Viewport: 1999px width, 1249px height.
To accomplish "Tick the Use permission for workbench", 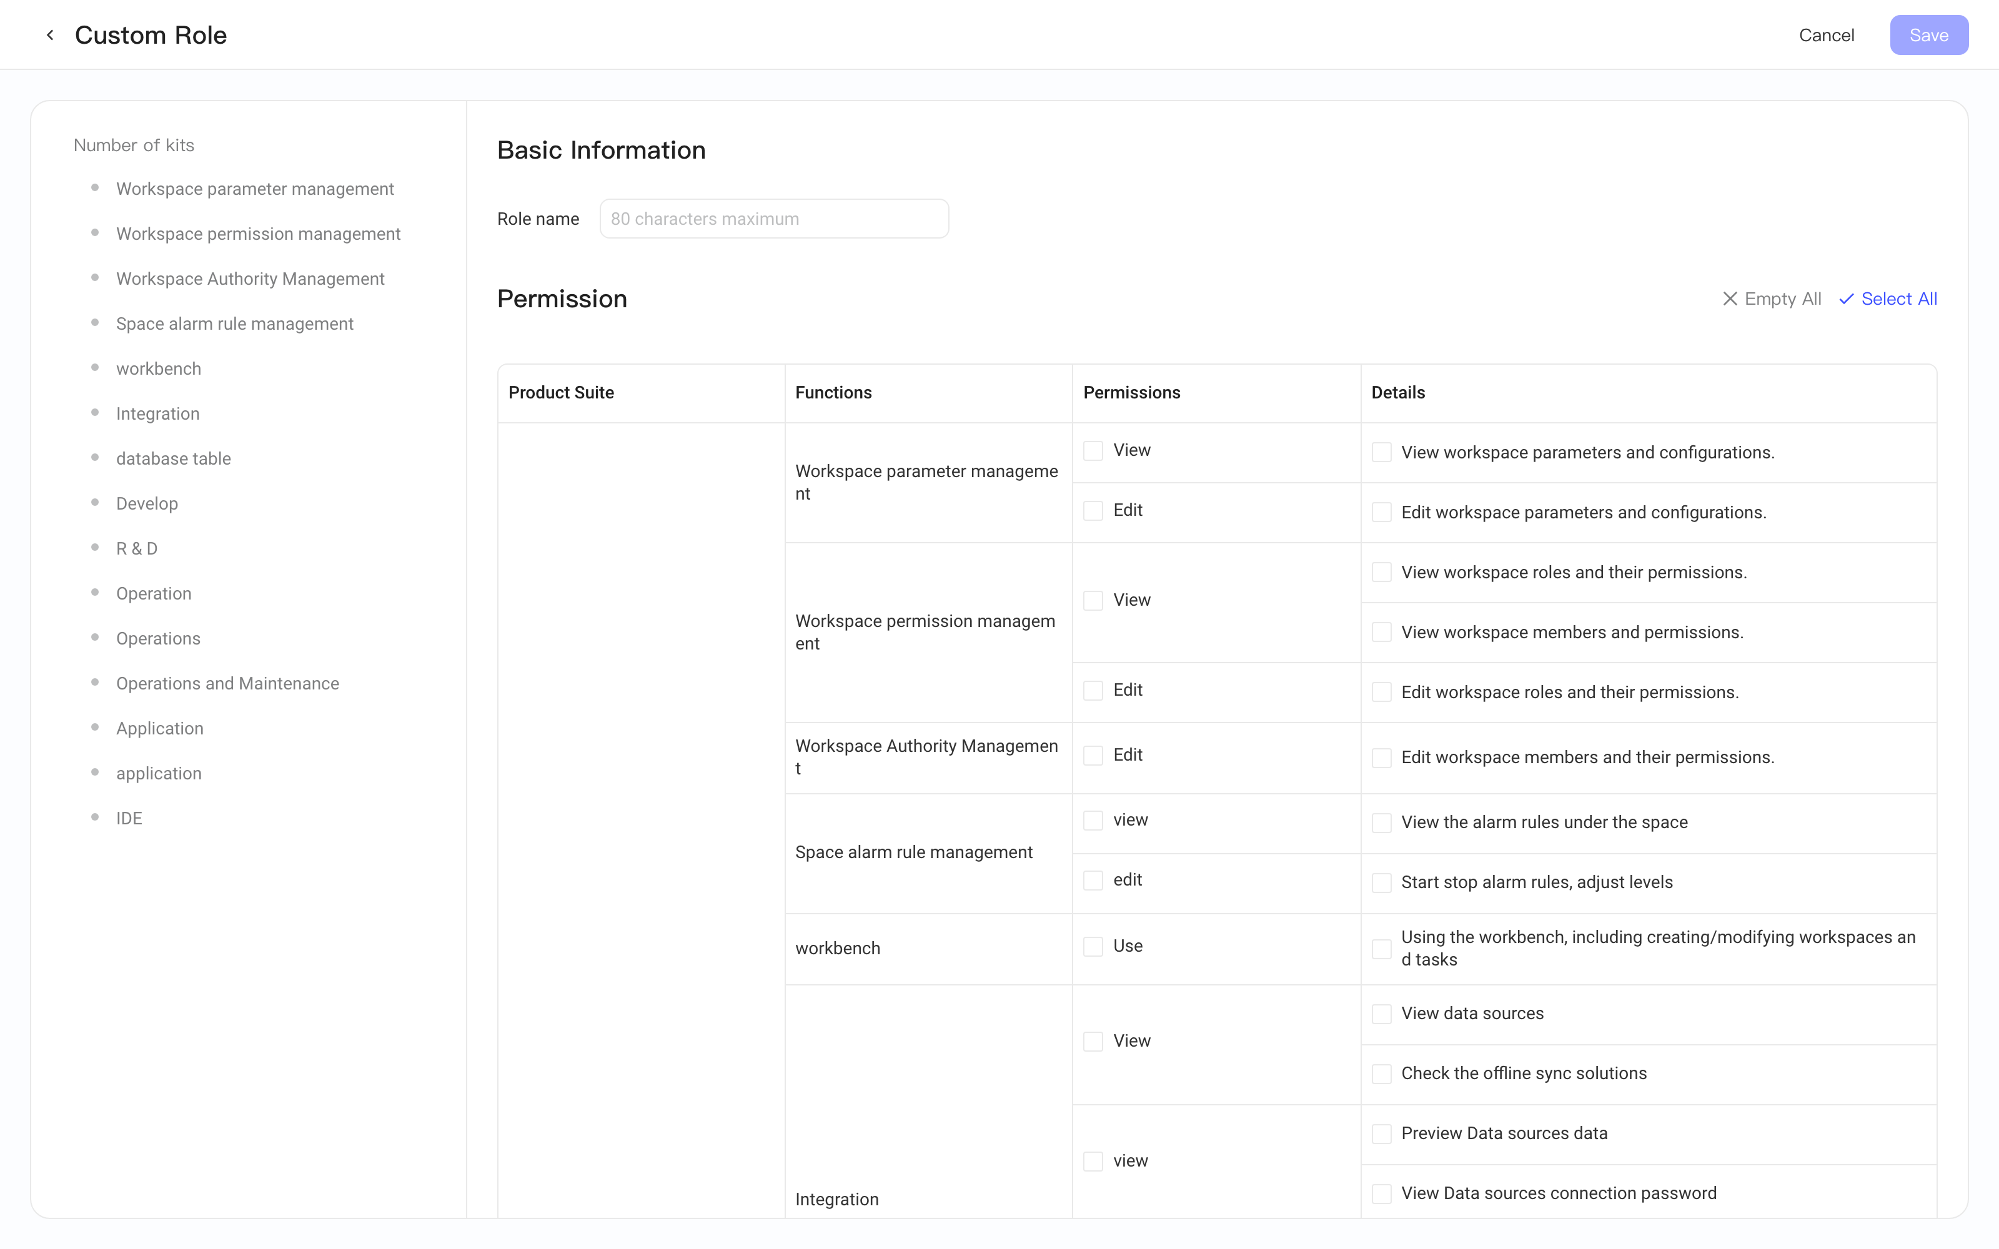I will point(1093,947).
